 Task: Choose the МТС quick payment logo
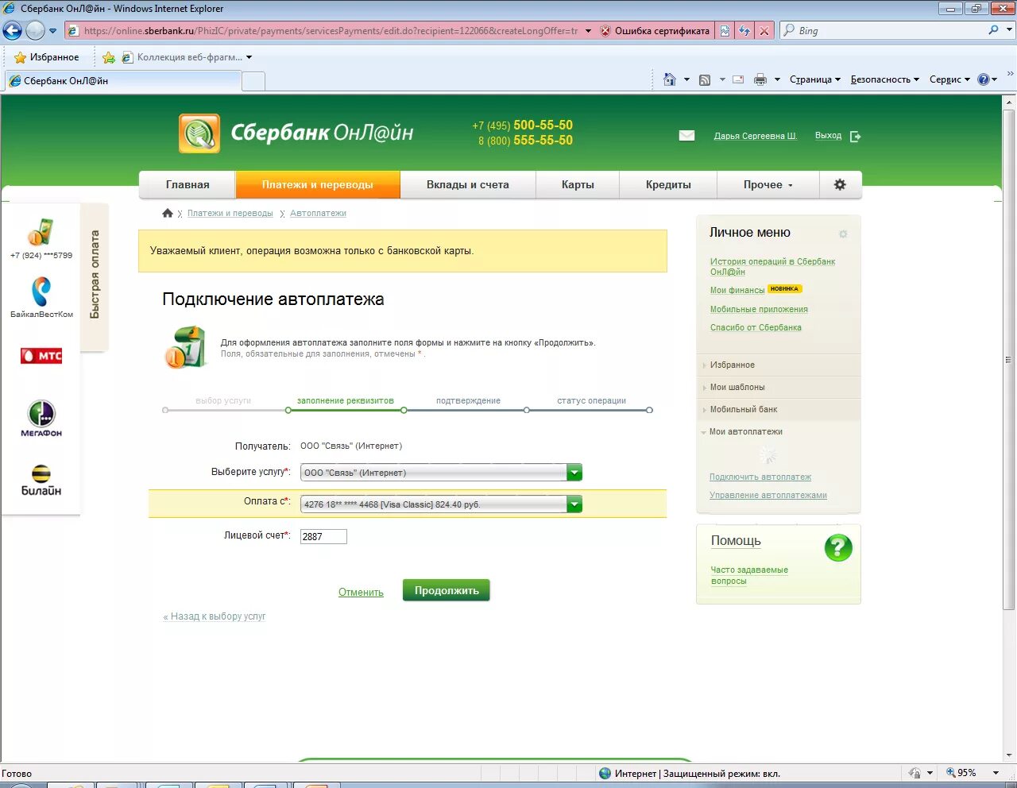coord(41,356)
